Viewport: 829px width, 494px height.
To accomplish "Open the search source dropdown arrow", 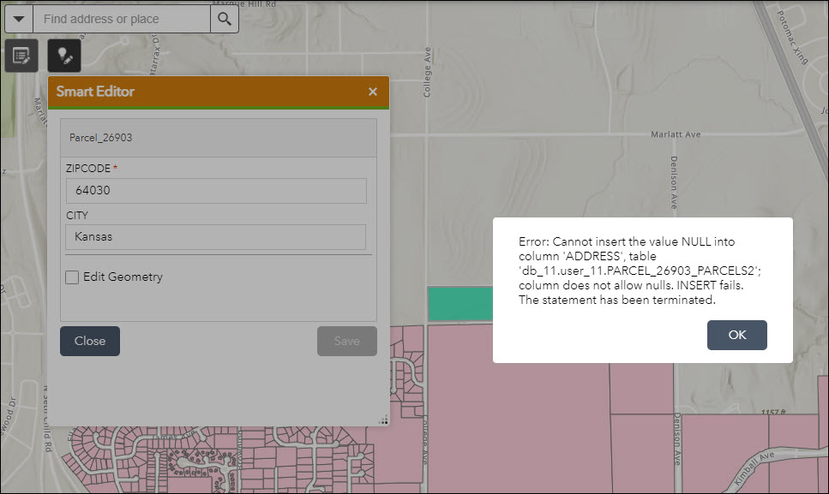I will 19,19.
